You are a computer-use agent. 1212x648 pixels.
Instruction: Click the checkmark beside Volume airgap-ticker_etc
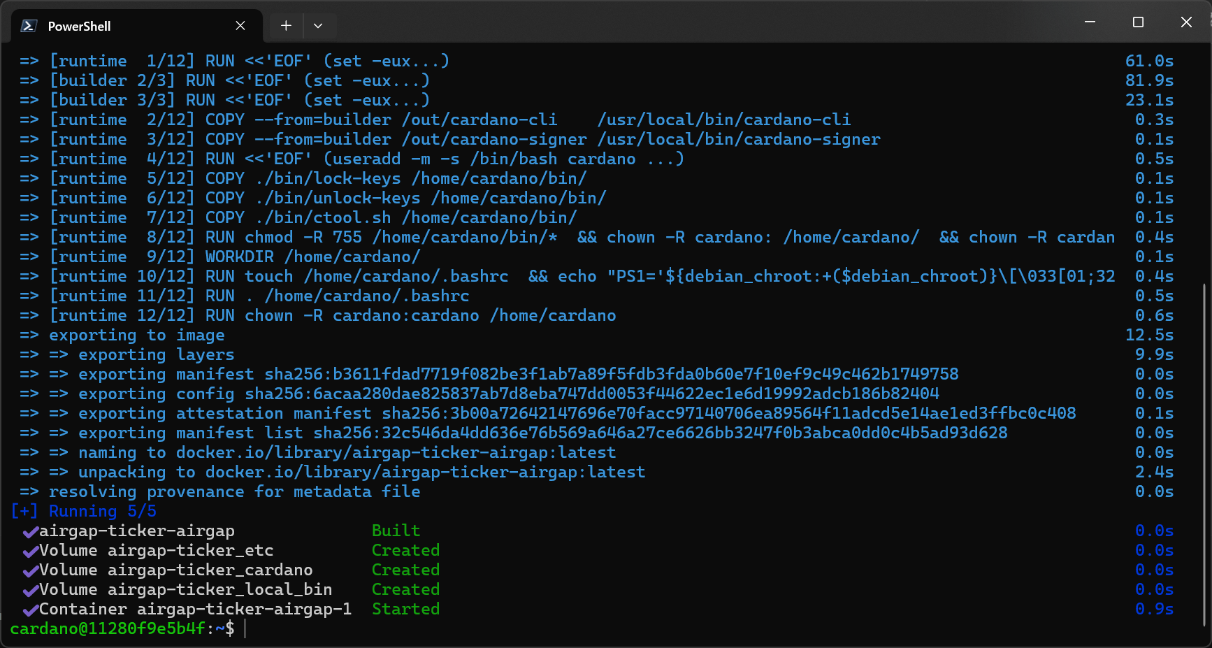pos(29,552)
